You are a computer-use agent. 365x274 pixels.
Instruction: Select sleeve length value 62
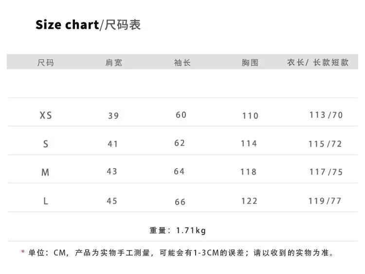[x=180, y=143]
